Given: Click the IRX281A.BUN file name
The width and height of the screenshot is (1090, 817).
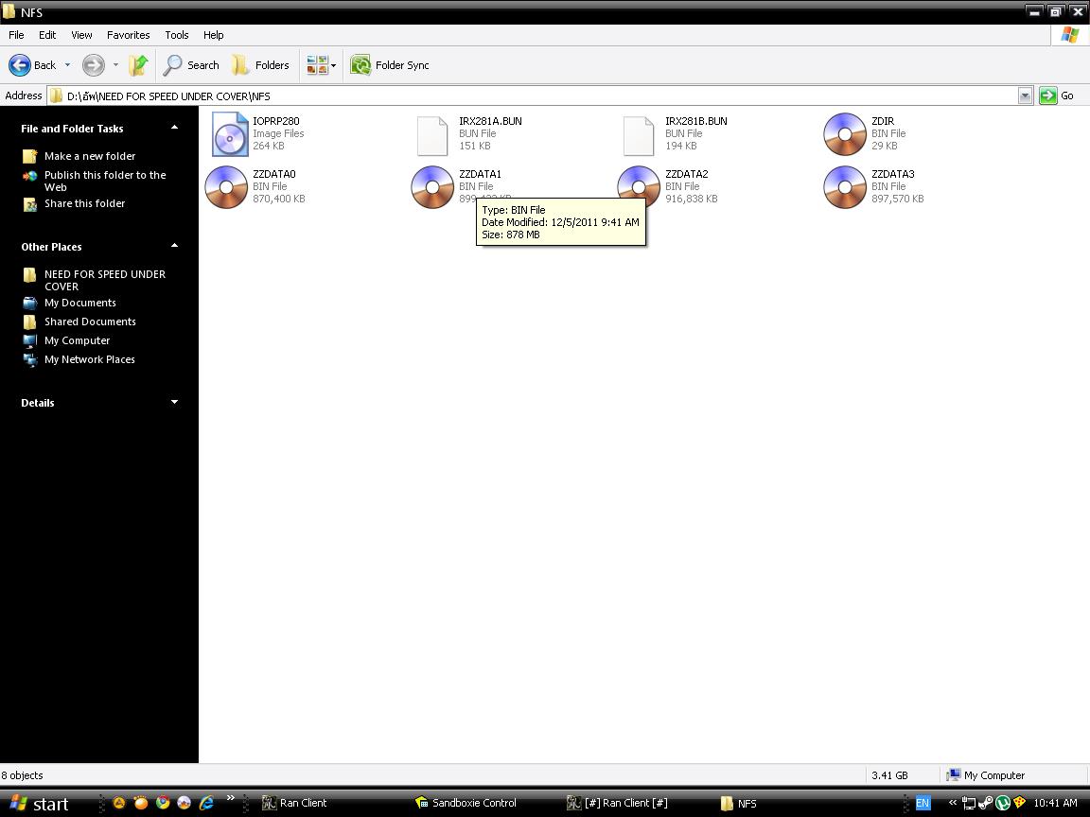Looking at the screenshot, I should [490, 121].
